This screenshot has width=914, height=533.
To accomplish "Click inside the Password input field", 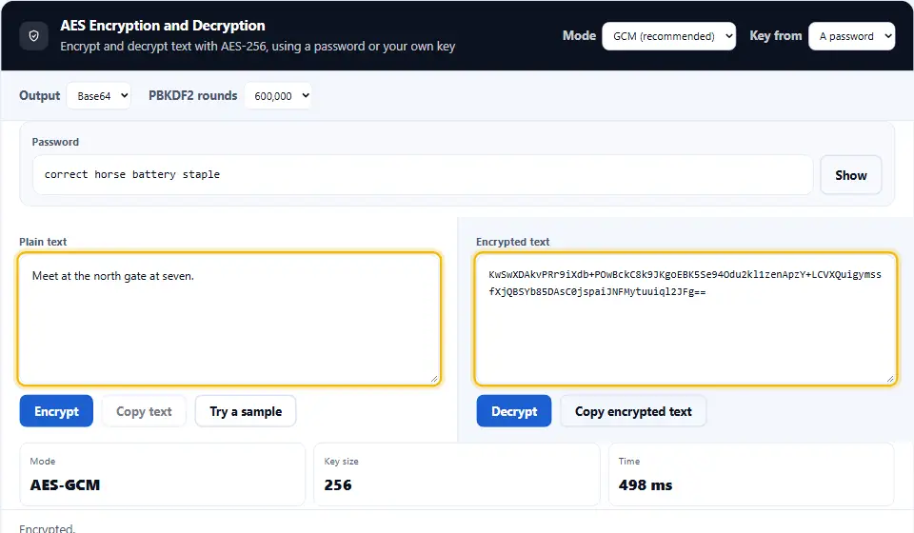I will tap(423, 175).
